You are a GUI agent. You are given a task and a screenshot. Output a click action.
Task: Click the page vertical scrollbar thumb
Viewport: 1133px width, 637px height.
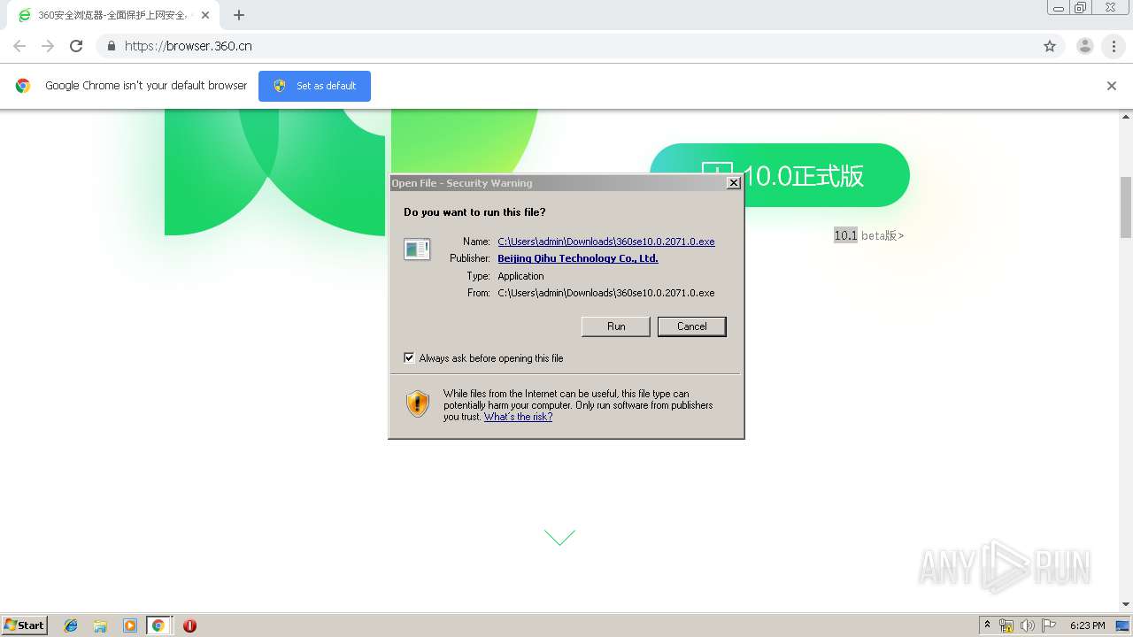click(1126, 208)
